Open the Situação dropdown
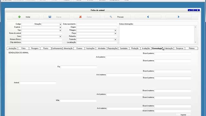The image size is (206, 116). coord(60,24)
